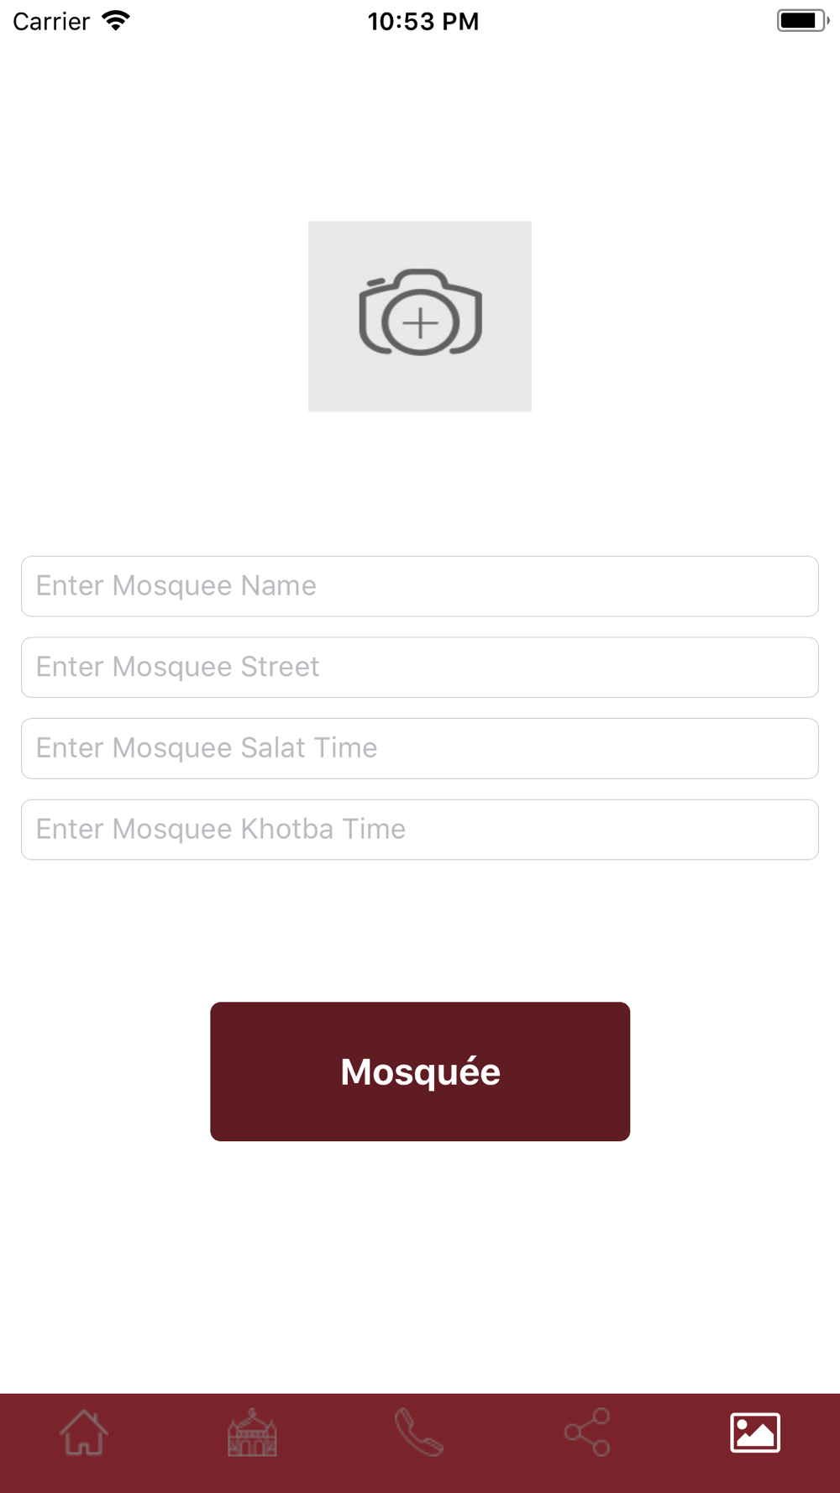The height and width of the screenshot is (1493, 840).
Task: Click the word Mosquée on maroon button
Action: coord(420,1072)
